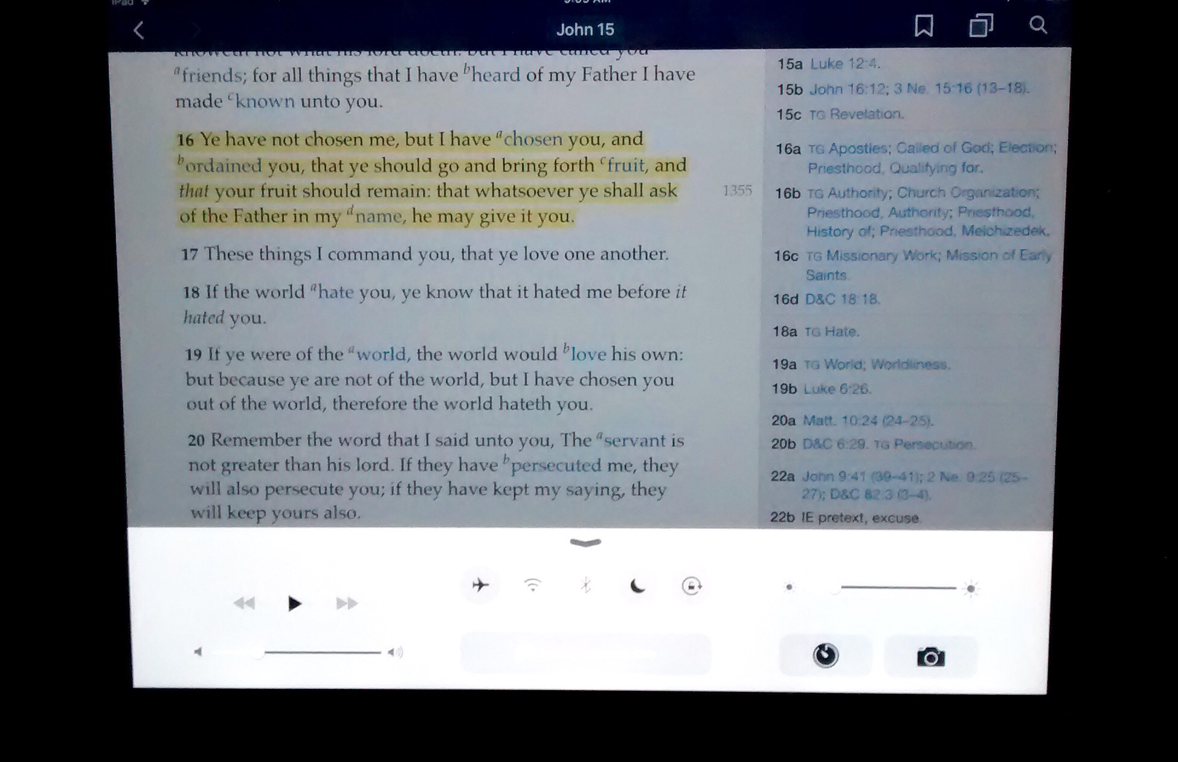Screen dimensions: 1178x762
Task: Go back with the left chevron arrow
Action: (139, 30)
